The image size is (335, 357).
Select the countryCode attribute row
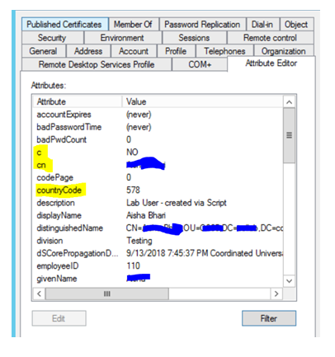point(158,190)
